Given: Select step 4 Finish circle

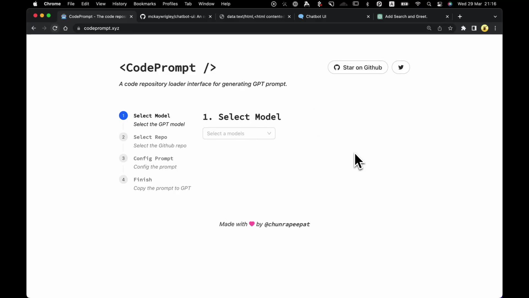Looking at the screenshot, I should coord(123,179).
